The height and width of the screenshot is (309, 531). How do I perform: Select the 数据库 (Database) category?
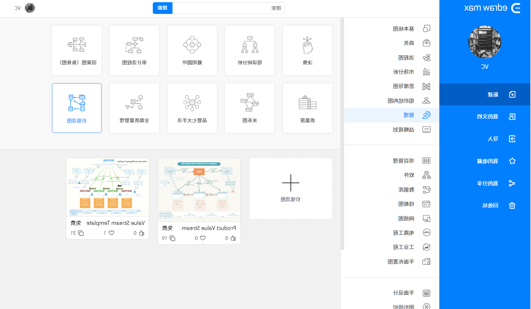coord(392,189)
